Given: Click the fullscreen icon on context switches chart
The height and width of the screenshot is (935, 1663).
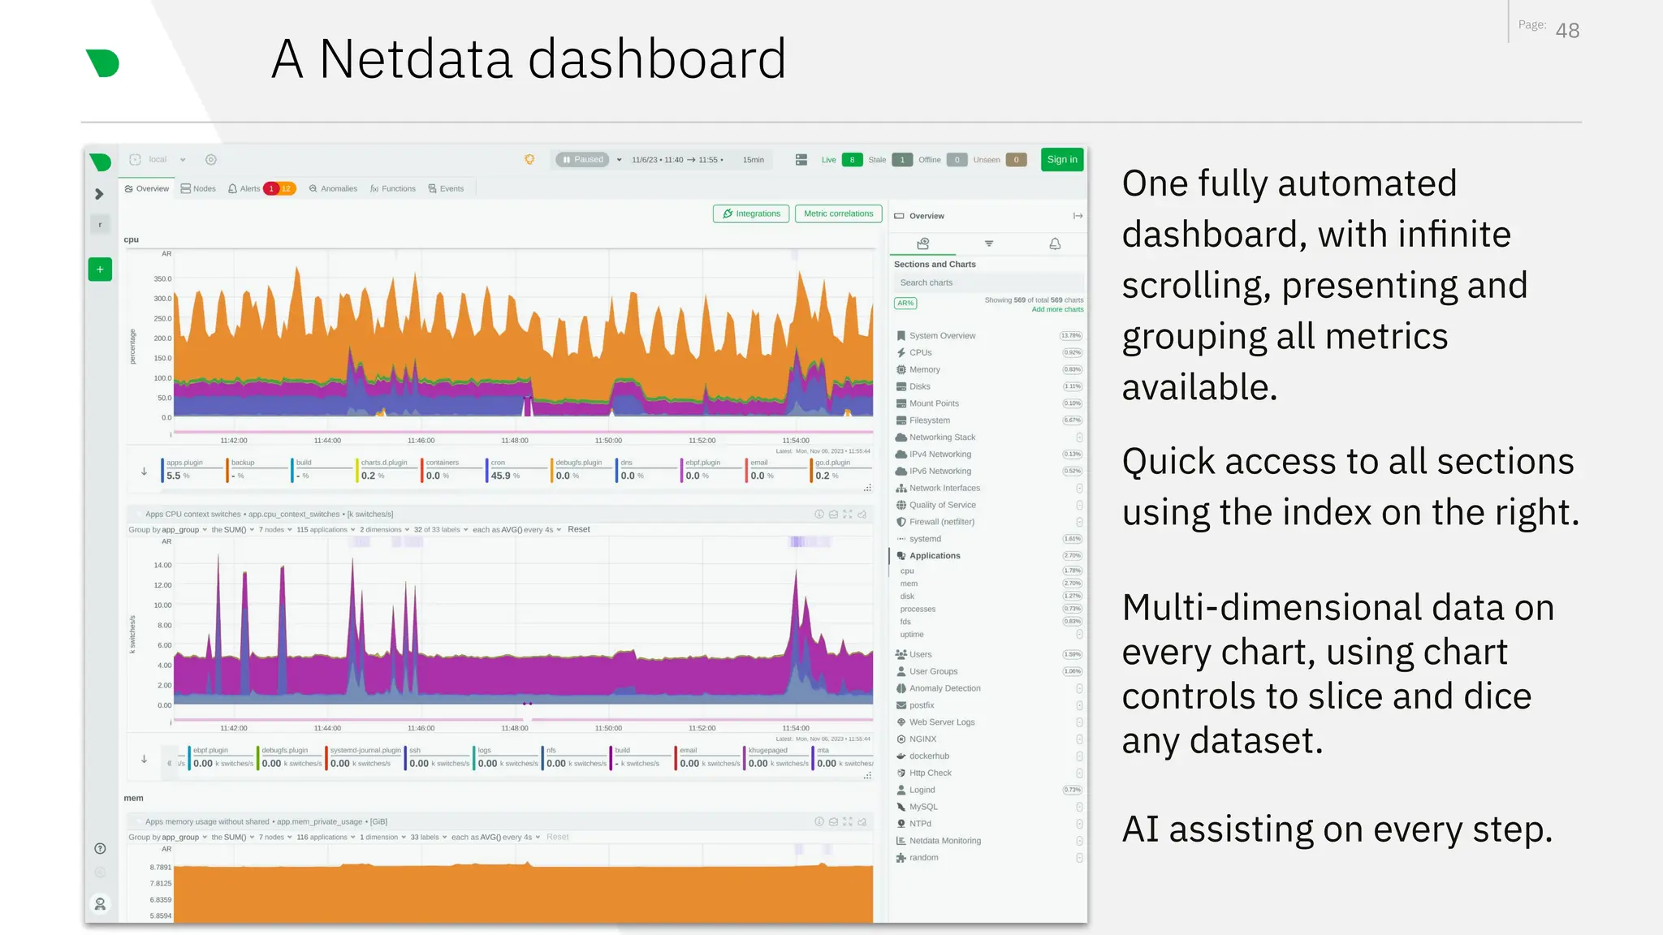Looking at the screenshot, I should click(848, 515).
